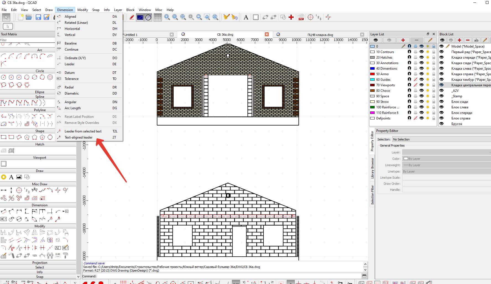Viewport: 491px width, 284px height.
Task: Toggle visibility of 40 Dimentions layer
Action: (x=422, y=68)
